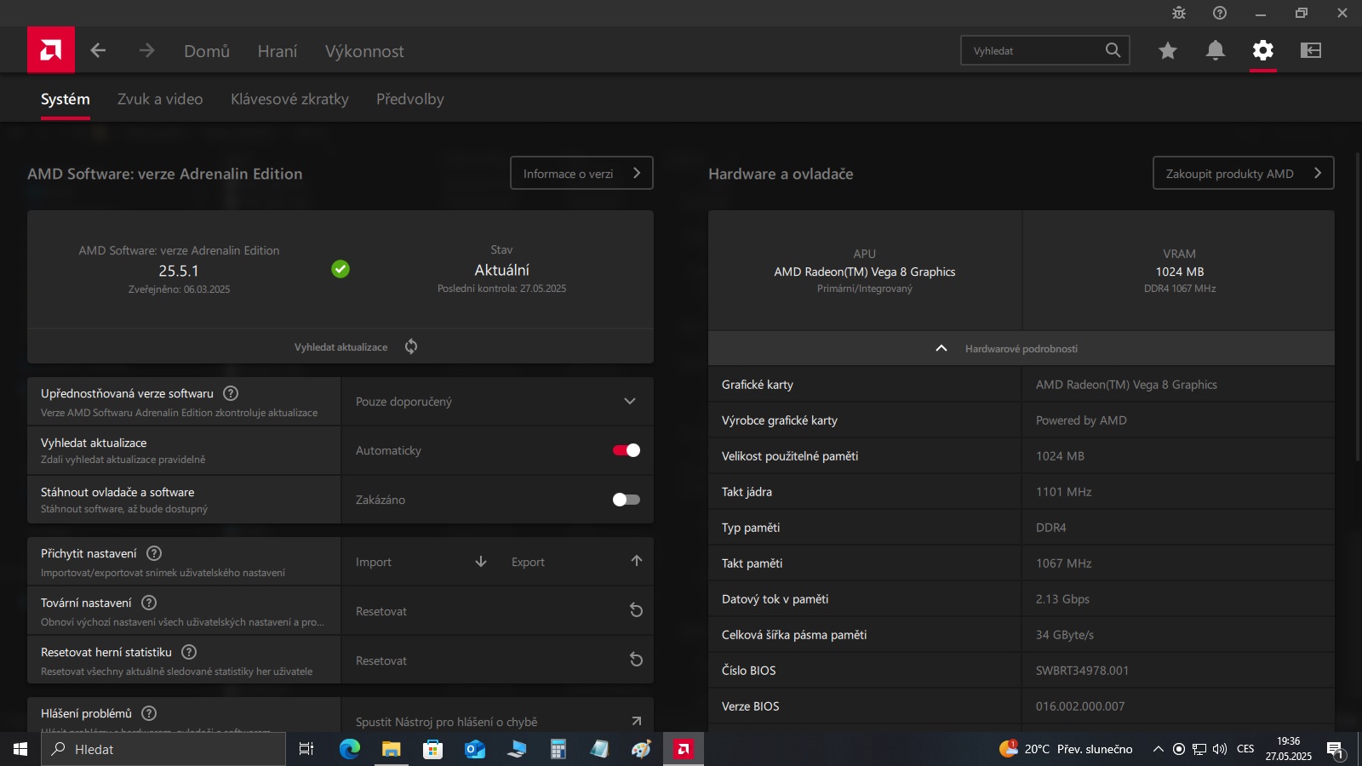This screenshot has height=766, width=1362.
Task: Click the Vyhledat search field
Action: click(x=1045, y=50)
